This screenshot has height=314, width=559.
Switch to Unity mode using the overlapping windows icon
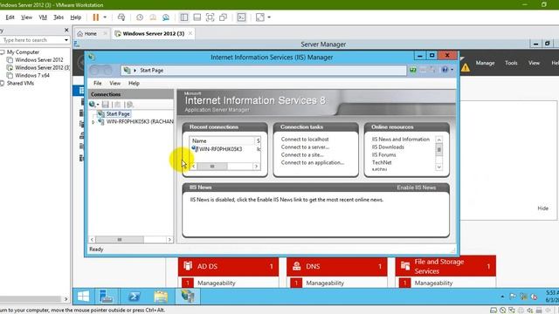pyautogui.click(x=224, y=17)
